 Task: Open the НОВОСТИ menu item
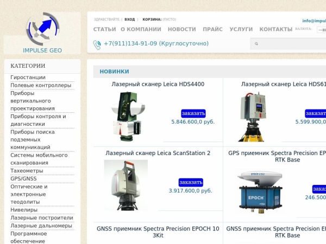(x=182, y=29)
